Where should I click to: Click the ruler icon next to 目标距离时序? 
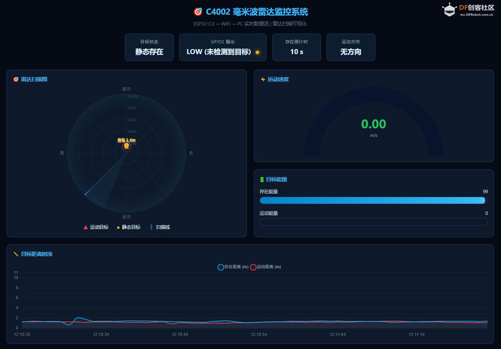pyautogui.click(x=16, y=254)
